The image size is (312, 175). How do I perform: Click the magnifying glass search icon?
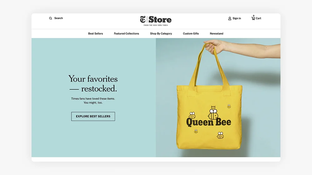(51, 18)
